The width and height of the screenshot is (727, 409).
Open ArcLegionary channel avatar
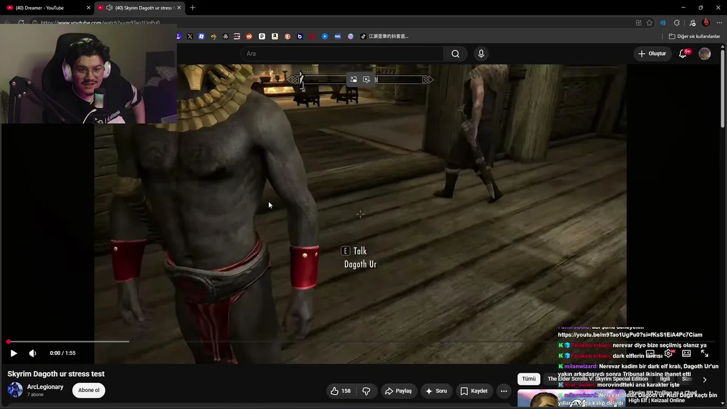15,390
